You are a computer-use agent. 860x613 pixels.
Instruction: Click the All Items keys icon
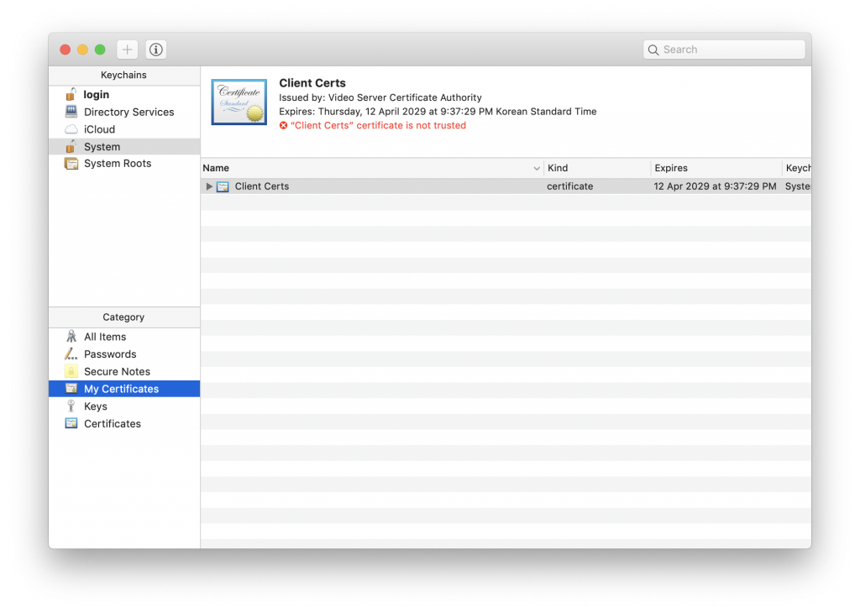point(71,336)
